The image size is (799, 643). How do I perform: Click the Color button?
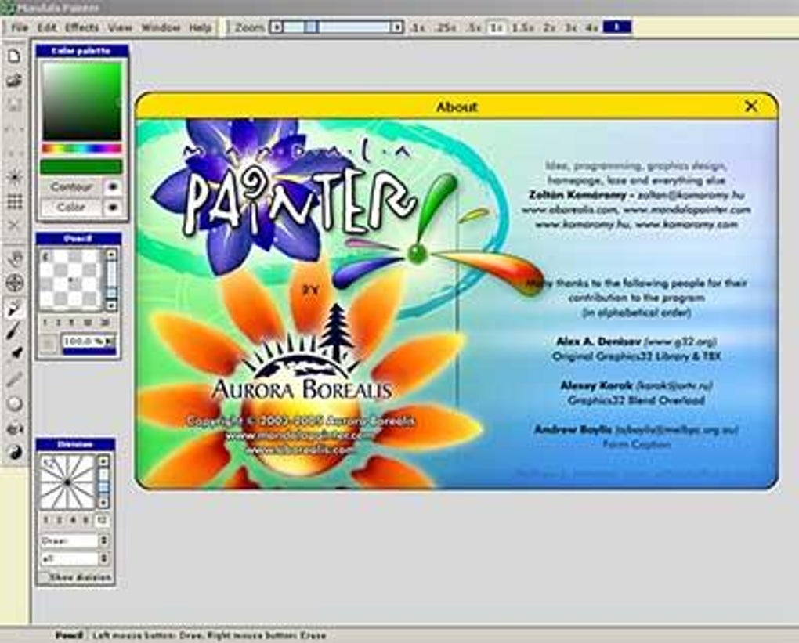[x=72, y=208]
